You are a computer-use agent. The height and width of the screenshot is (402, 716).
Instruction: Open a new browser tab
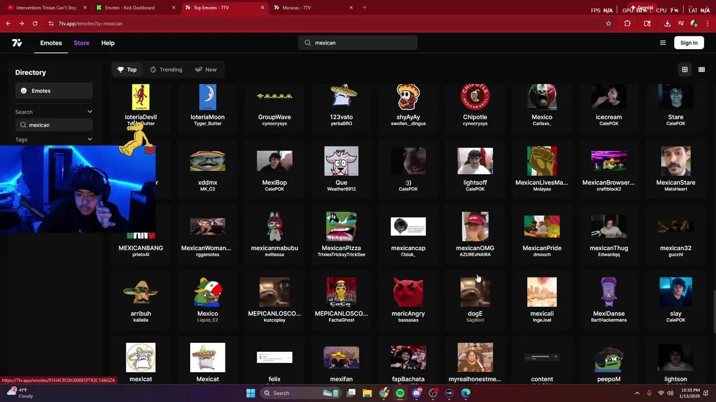(x=365, y=8)
